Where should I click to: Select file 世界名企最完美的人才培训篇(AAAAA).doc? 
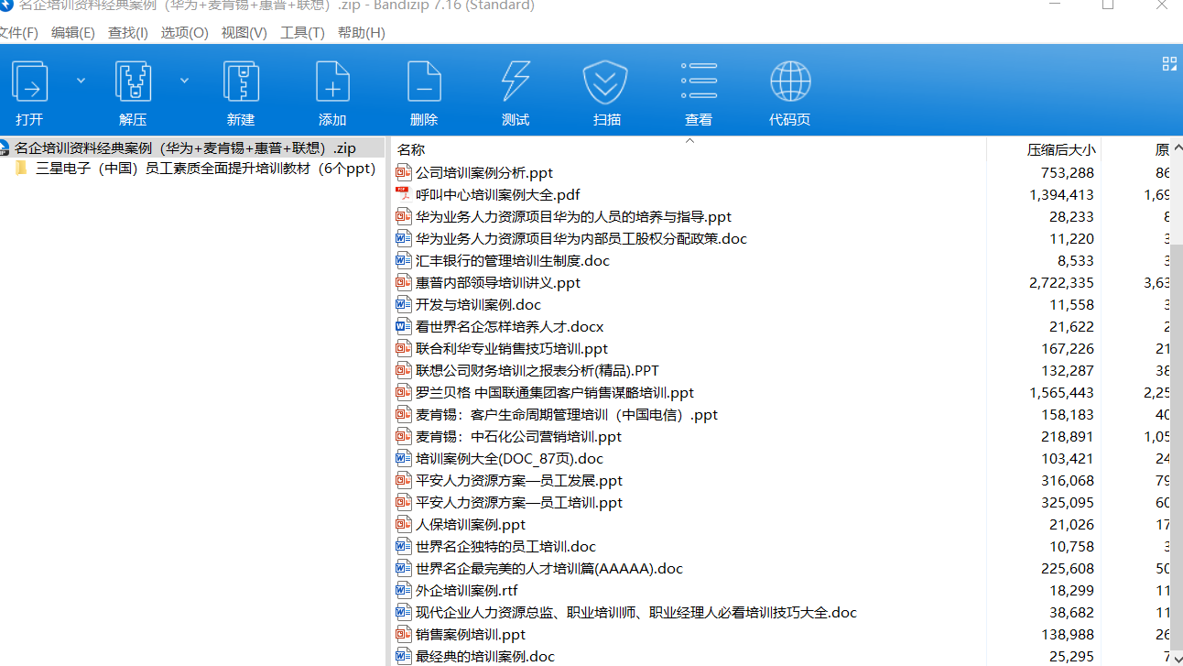tap(549, 568)
